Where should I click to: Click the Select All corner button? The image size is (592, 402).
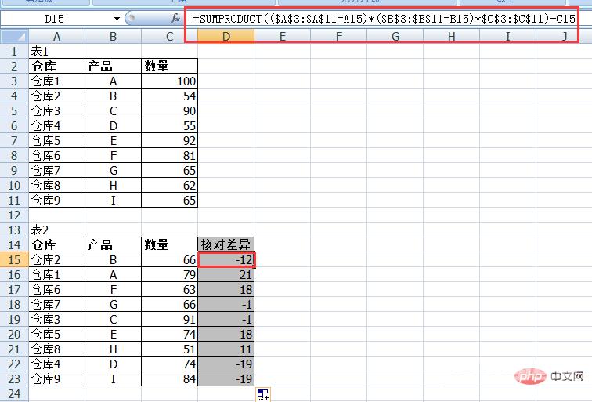pyautogui.click(x=13, y=36)
